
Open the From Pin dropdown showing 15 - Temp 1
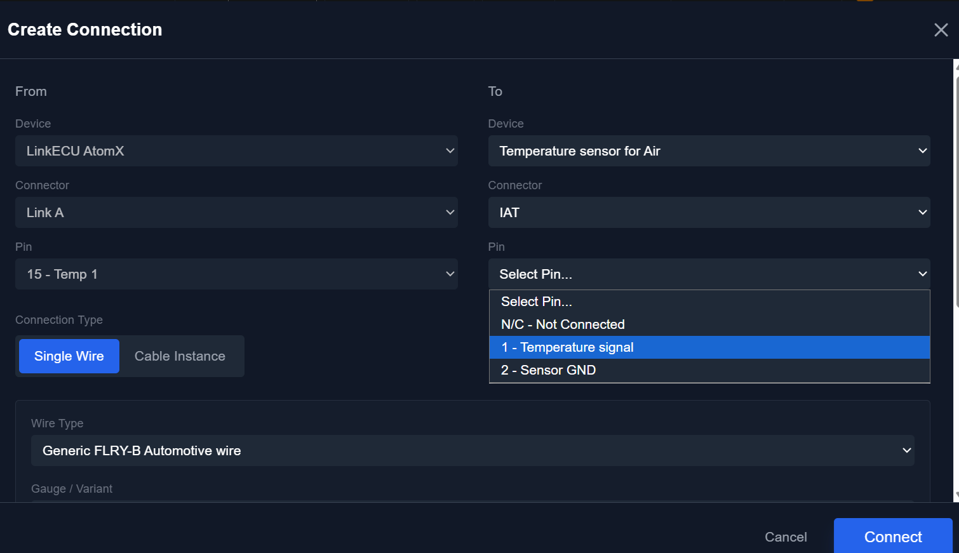(236, 274)
